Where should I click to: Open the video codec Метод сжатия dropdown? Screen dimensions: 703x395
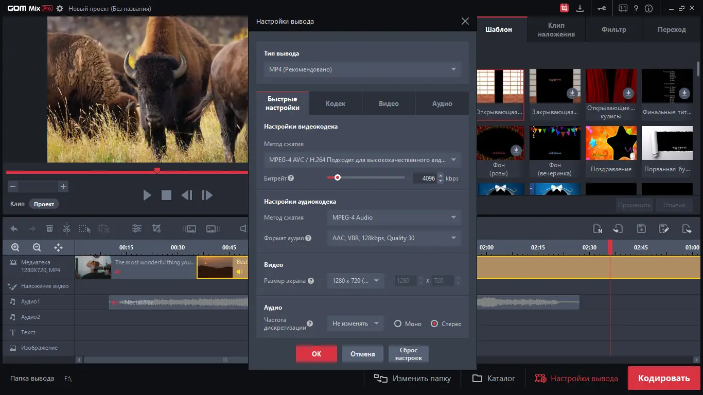(x=362, y=160)
